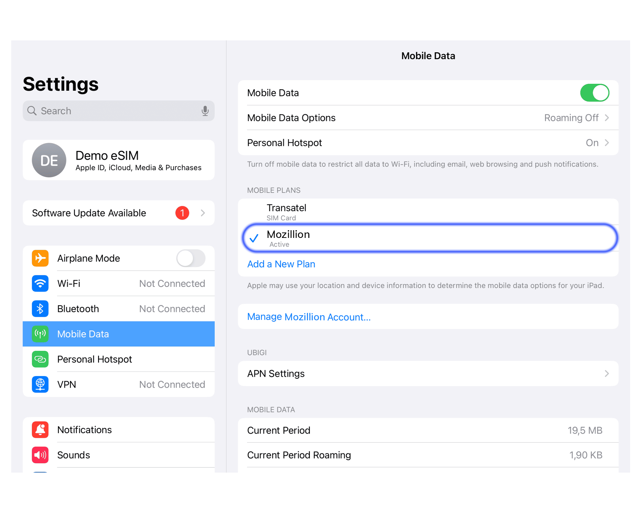The height and width of the screenshot is (513, 641).
Task: Tap the Bluetooth icon in sidebar
Action: [40, 308]
